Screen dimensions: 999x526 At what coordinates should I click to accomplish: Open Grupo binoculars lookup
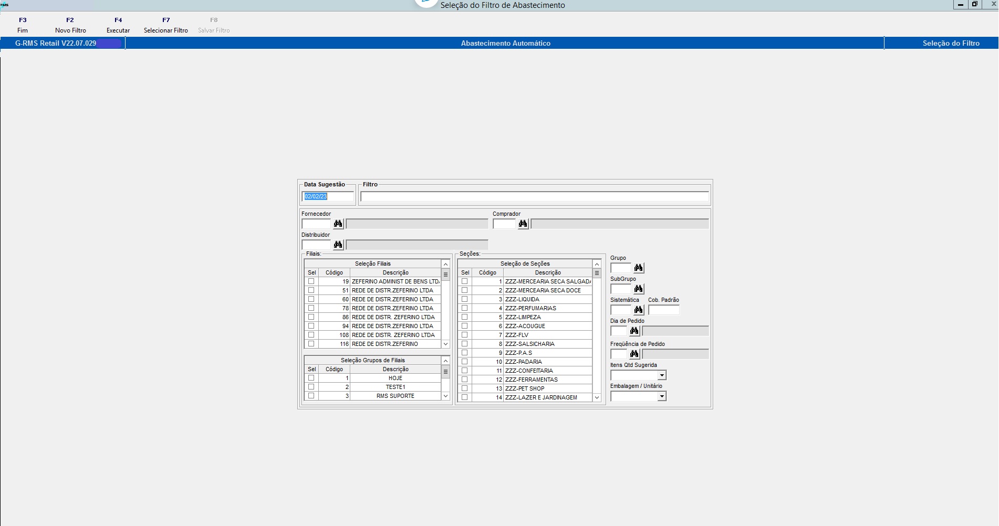pos(638,268)
